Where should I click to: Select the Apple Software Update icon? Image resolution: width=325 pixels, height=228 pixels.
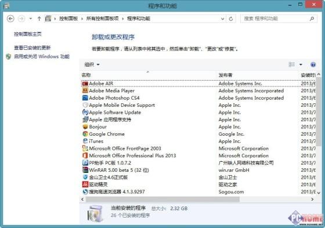click(x=85, y=112)
